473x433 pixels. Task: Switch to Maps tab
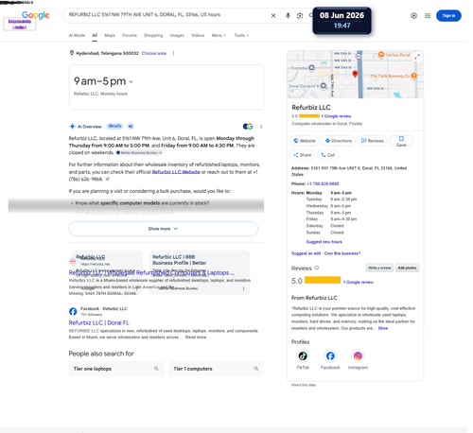(110, 35)
